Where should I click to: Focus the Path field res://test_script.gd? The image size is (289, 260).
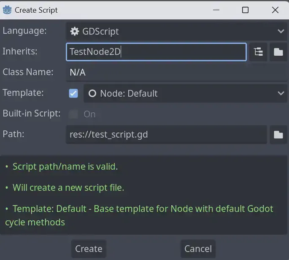(166, 135)
